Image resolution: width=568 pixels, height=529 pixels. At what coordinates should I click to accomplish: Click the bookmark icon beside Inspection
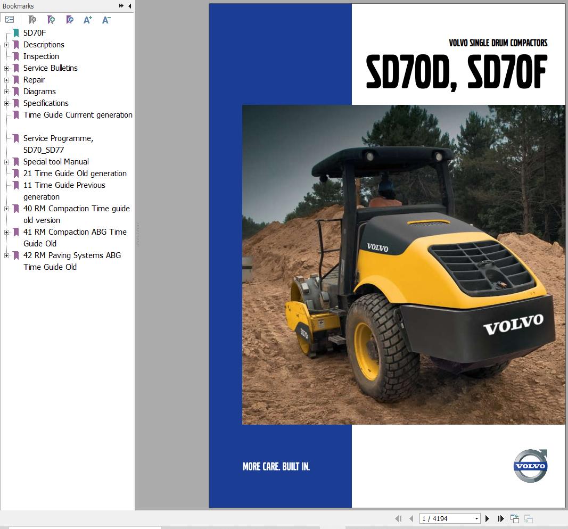tap(16, 56)
